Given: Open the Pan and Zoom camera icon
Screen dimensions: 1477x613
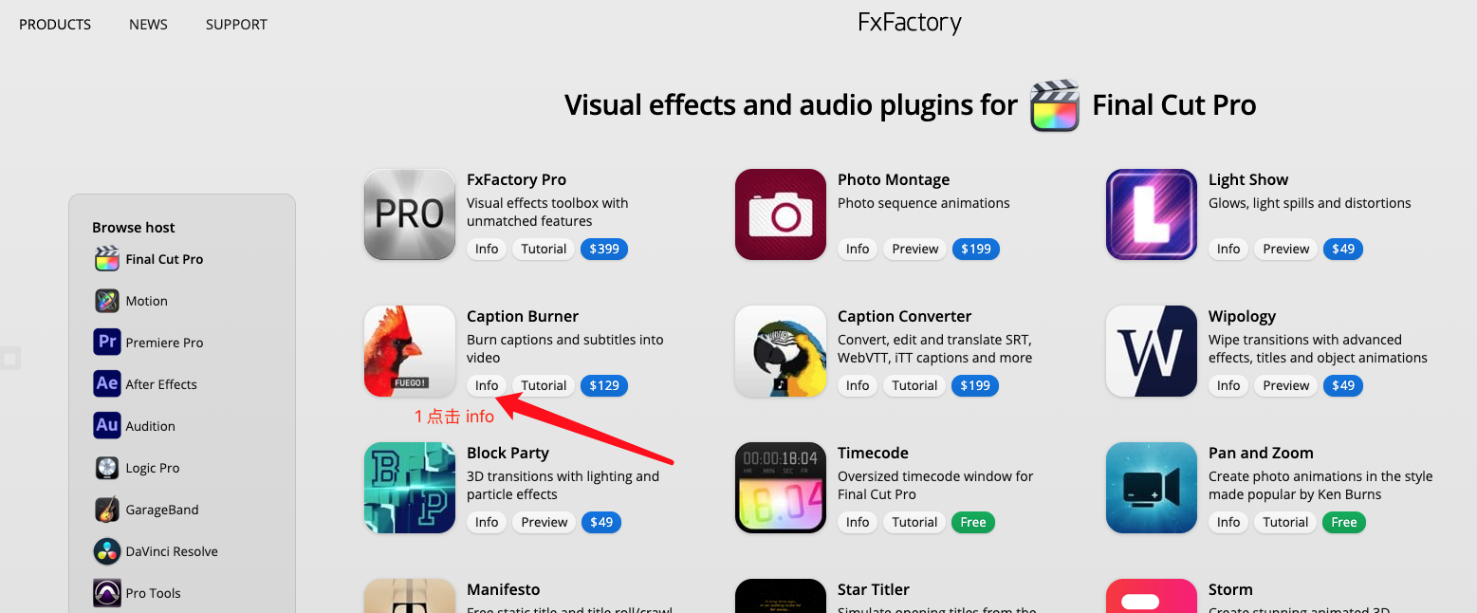Looking at the screenshot, I should [1152, 488].
